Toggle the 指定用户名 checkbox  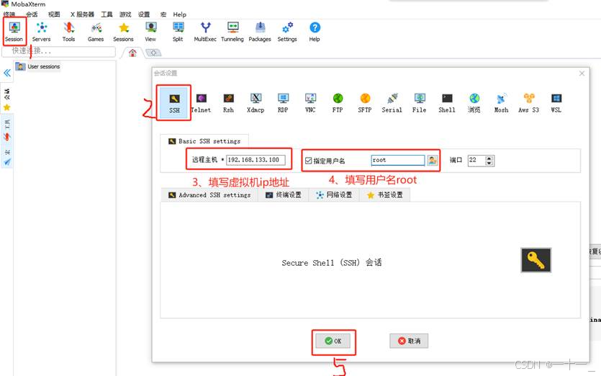click(308, 161)
